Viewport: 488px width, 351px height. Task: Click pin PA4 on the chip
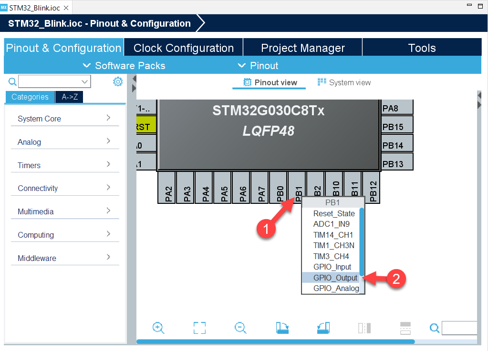[204, 188]
